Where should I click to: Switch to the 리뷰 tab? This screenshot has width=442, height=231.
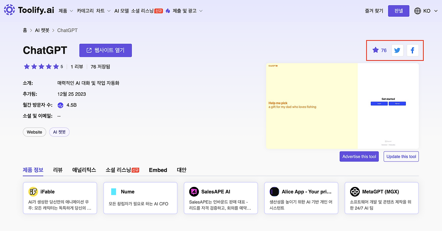58,170
